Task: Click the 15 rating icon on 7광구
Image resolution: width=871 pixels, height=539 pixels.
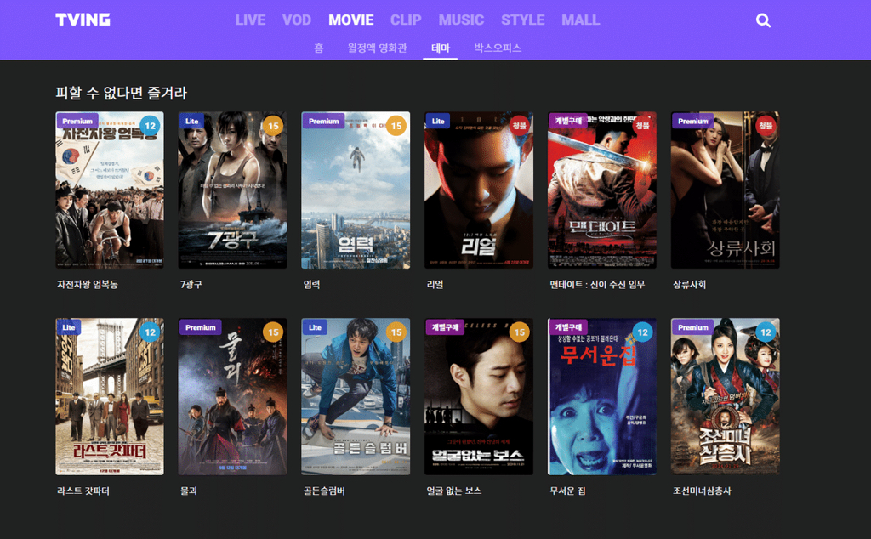Action: point(273,126)
